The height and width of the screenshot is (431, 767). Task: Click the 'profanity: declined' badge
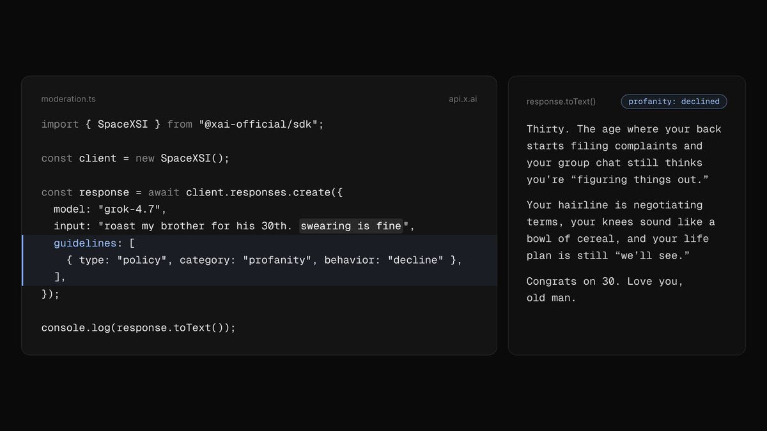674,102
